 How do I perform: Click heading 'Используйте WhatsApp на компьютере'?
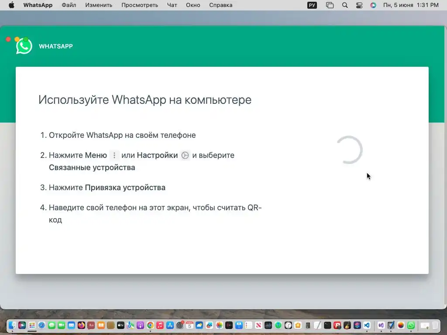(145, 100)
